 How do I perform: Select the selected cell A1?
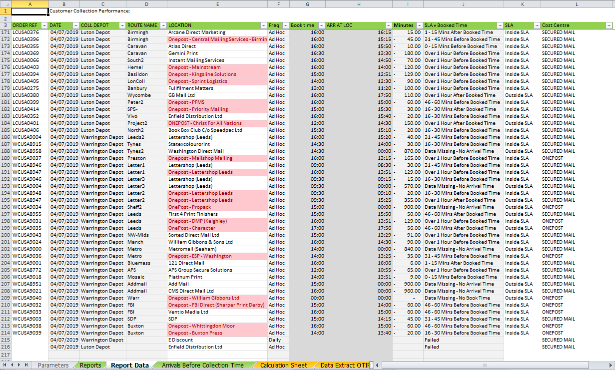click(30, 11)
